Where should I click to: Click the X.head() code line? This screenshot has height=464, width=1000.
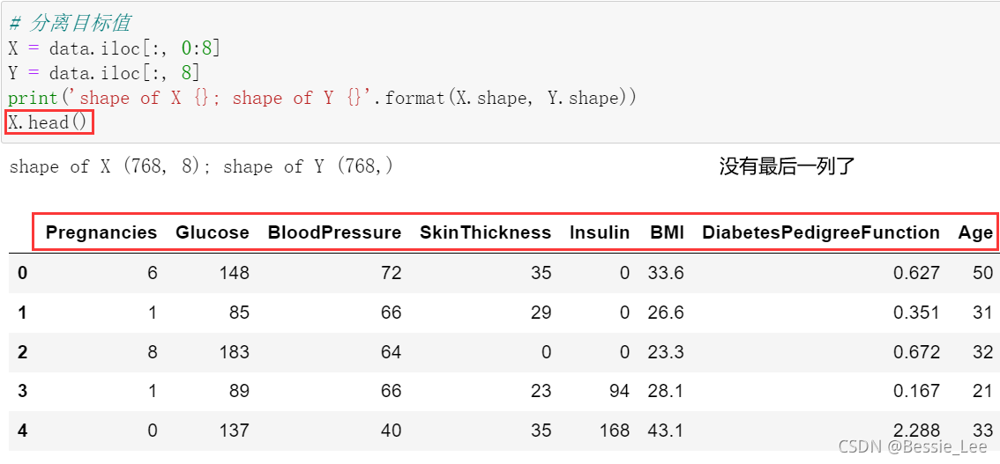(49, 122)
